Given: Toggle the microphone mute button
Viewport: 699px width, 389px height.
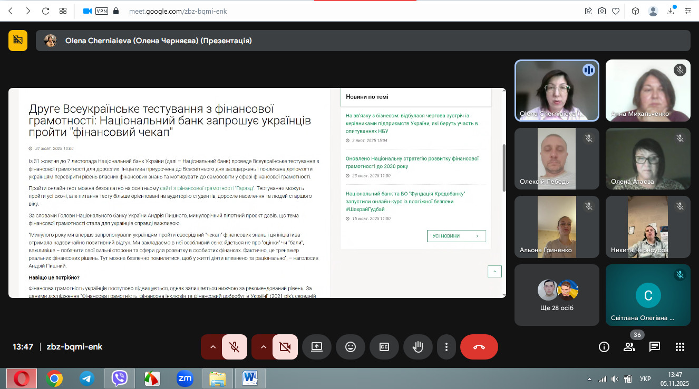Looking at the screenshot, I should tap(235, 347).
